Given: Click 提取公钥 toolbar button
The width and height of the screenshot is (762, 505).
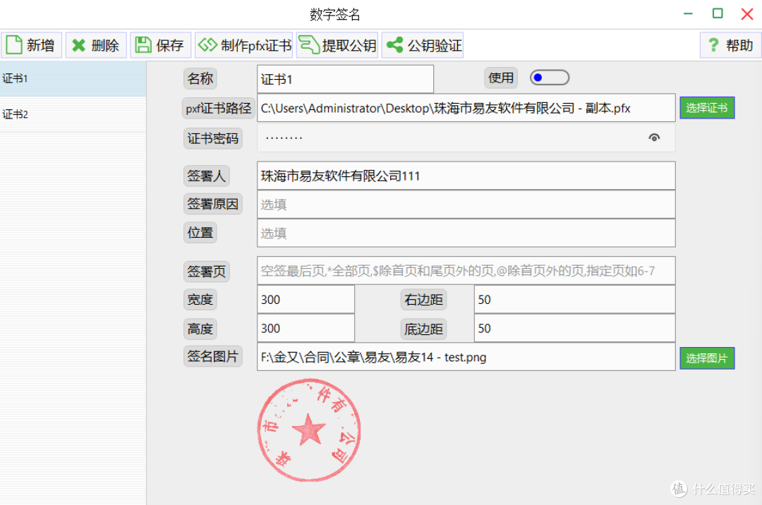Looking at the screenshot, I should click(x=337, y=45).
